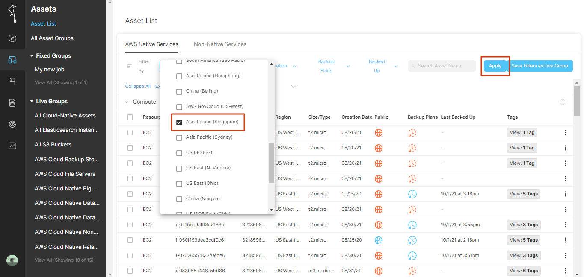Open the Backup Plans filter dropdown

coord(334,66)
